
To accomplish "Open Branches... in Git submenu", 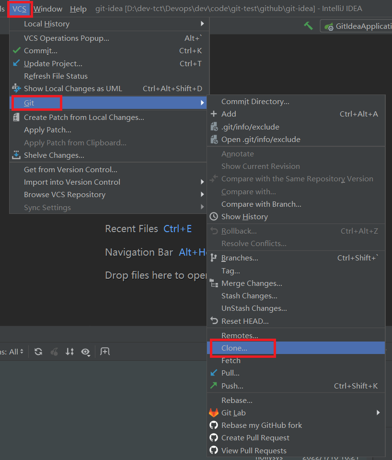I will coord(296,258).
